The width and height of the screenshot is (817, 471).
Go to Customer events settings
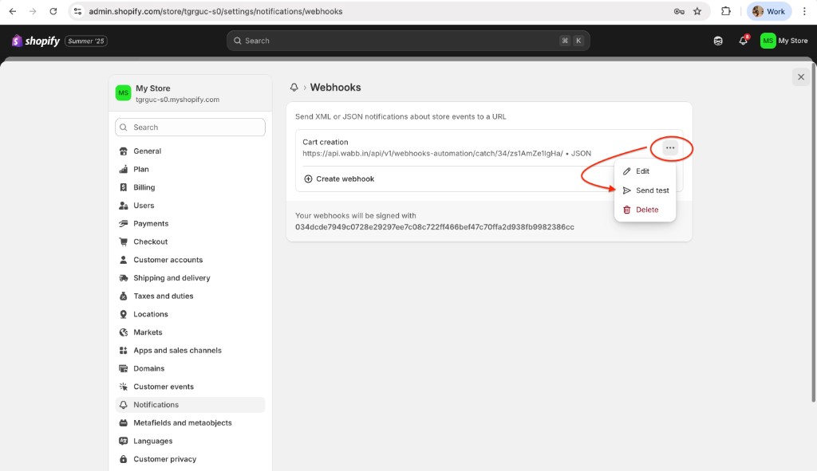click(190, 387)
